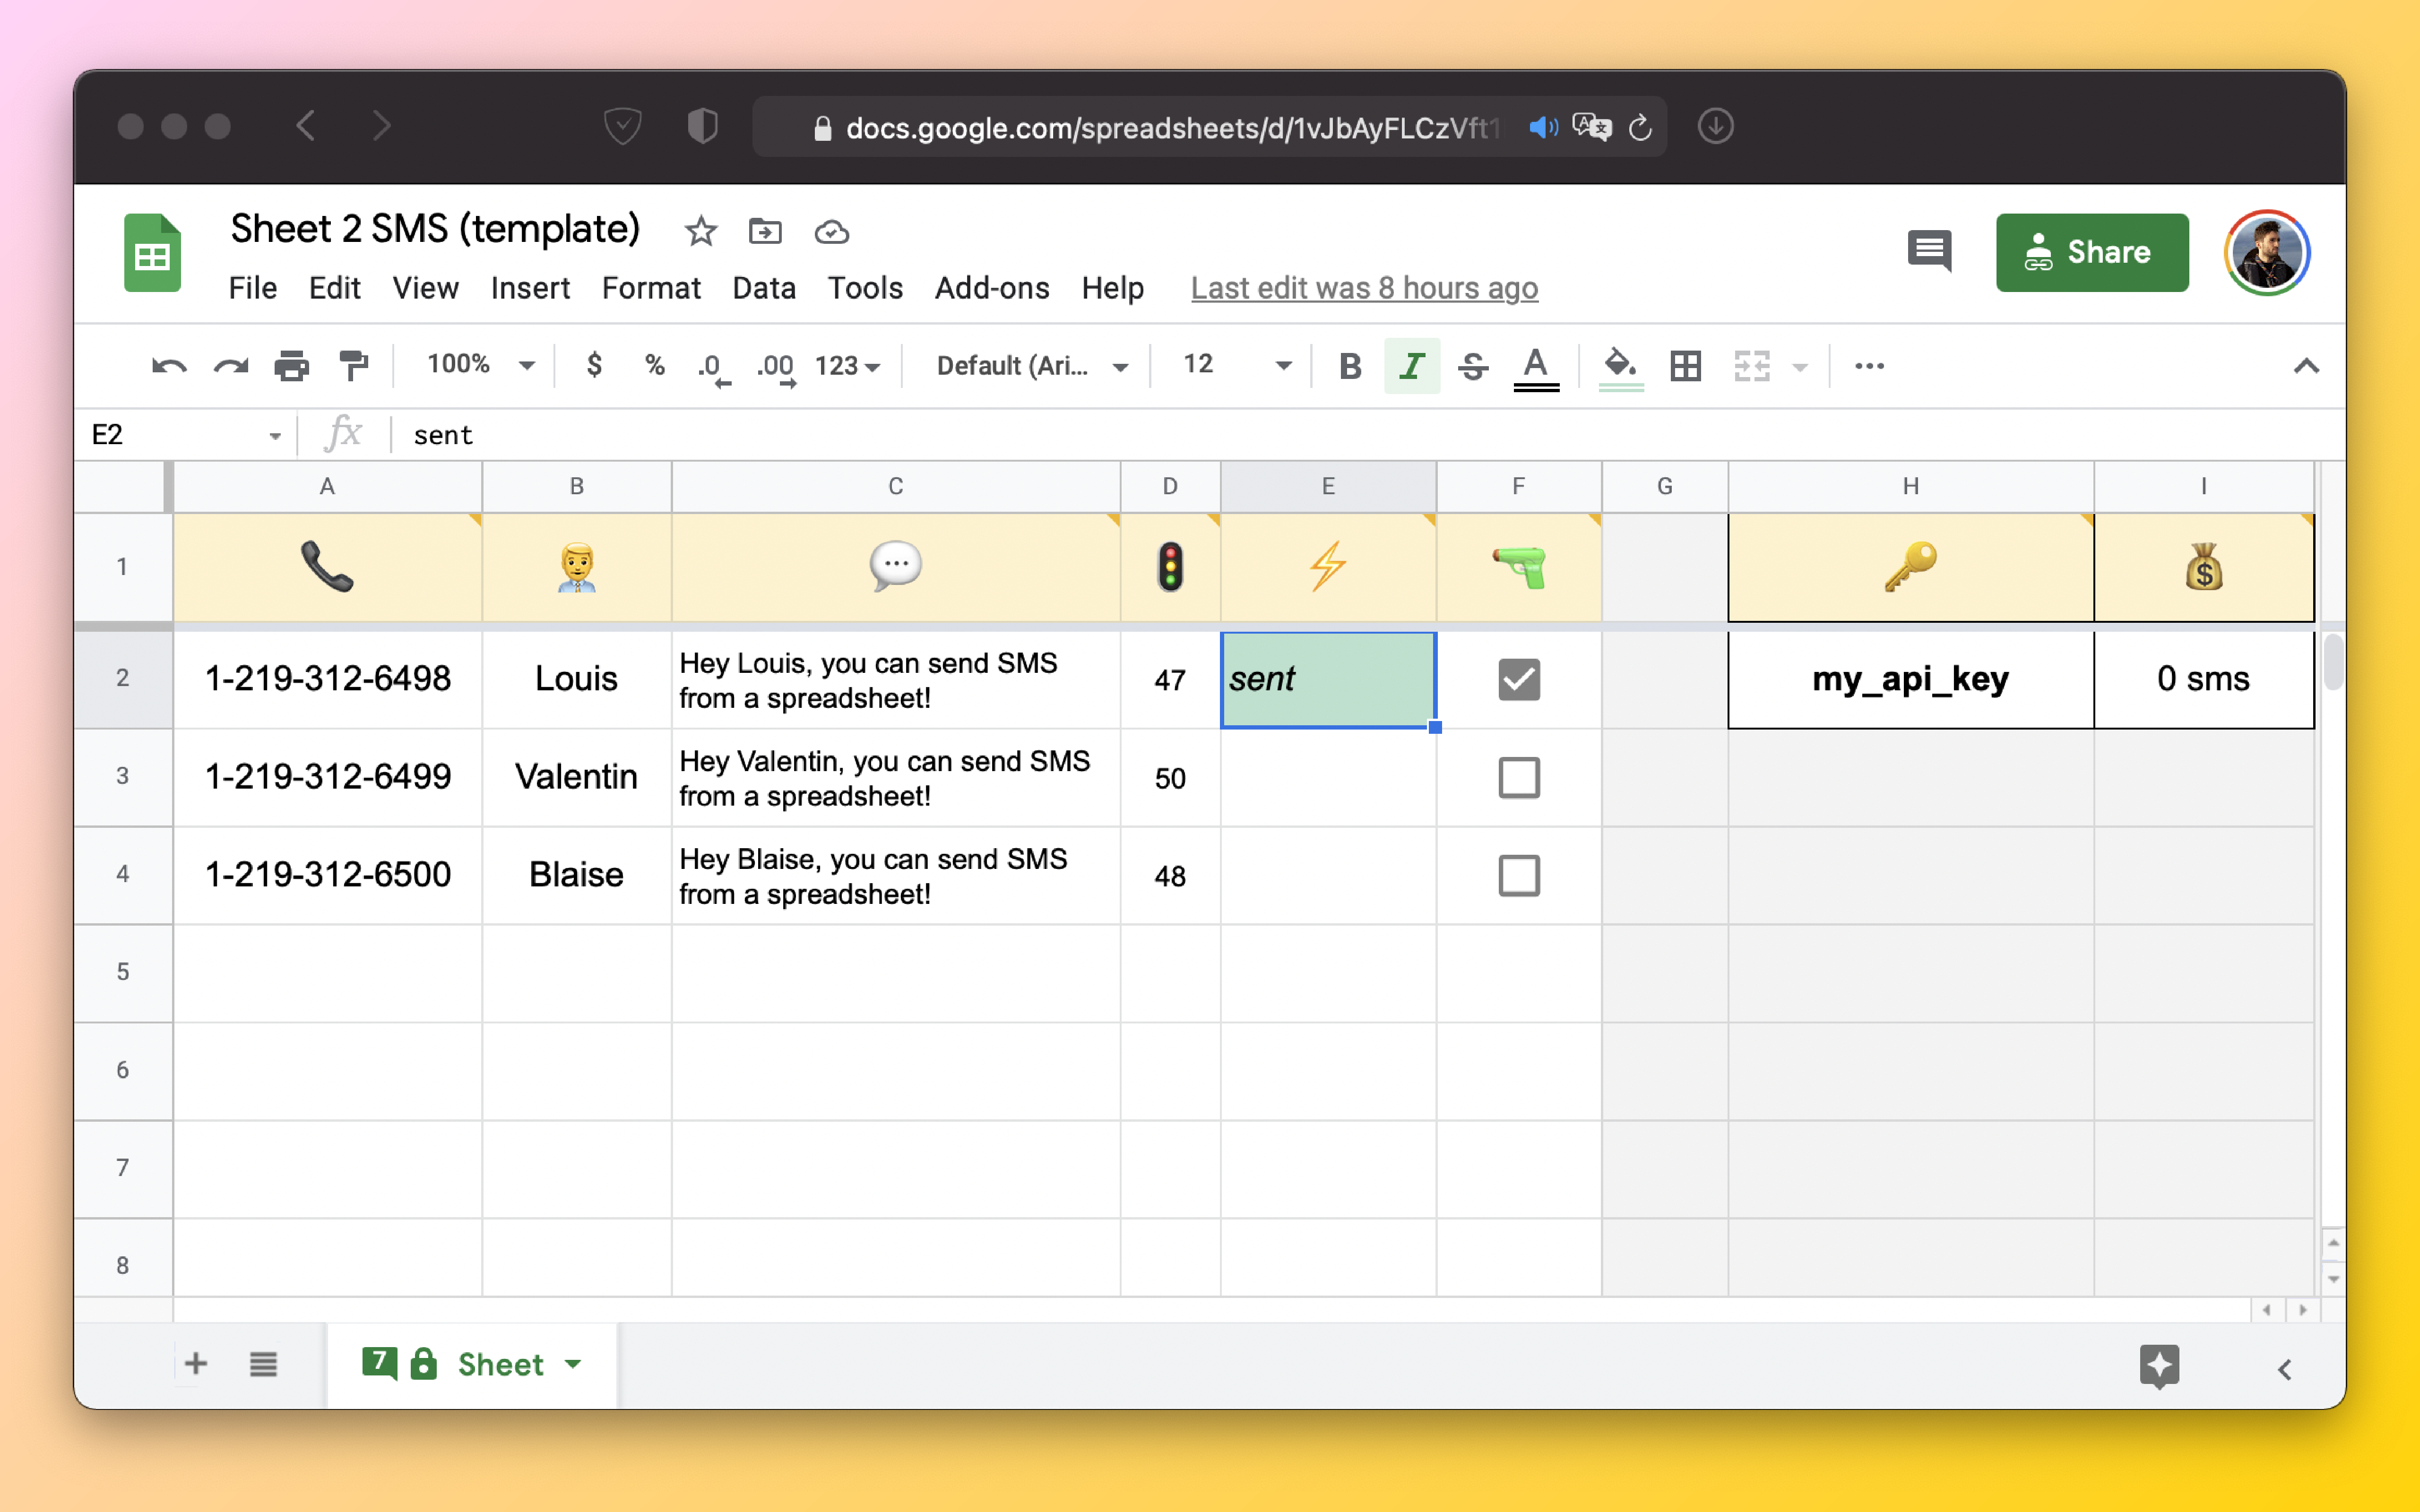This screenshot has width=2420, height=1512.
Task: Check the checkbox in Blaise's row
Action: coord(1518,875)
